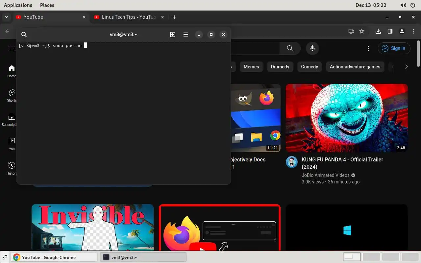This screenshot has width=421, height=263.
Task: Show more filter chips with right arrow
Action: [x=406, y=67]
